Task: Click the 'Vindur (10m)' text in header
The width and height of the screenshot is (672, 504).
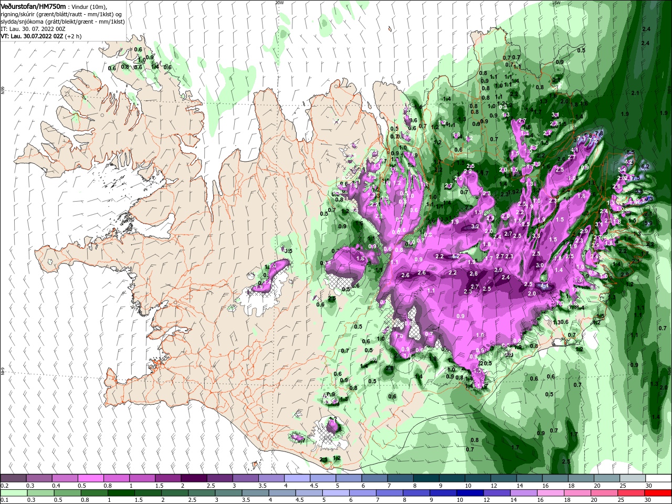Action: [90, 7]
